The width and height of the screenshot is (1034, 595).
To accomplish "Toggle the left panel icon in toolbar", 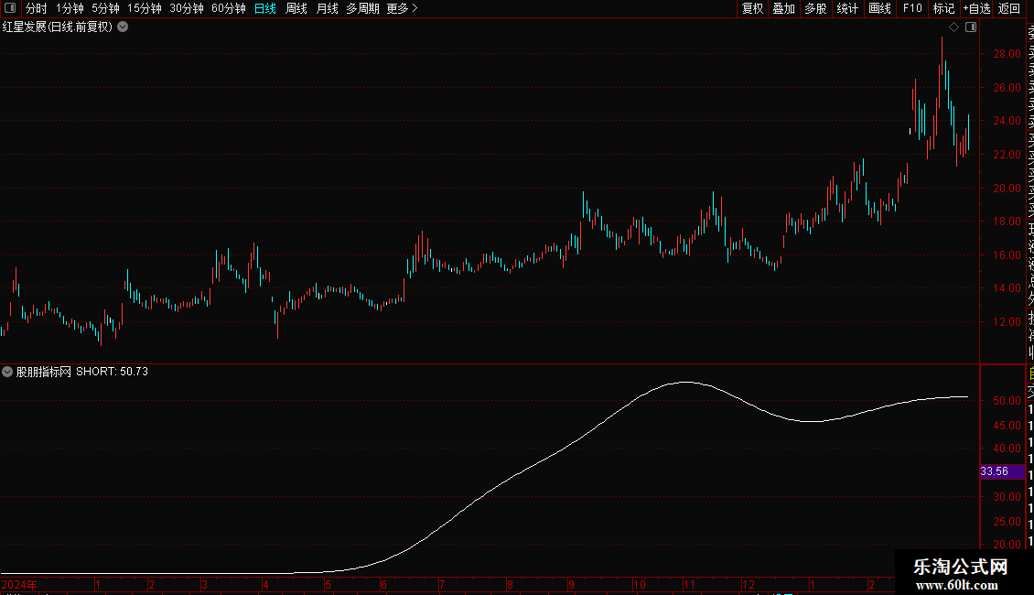I will (10, 8).
